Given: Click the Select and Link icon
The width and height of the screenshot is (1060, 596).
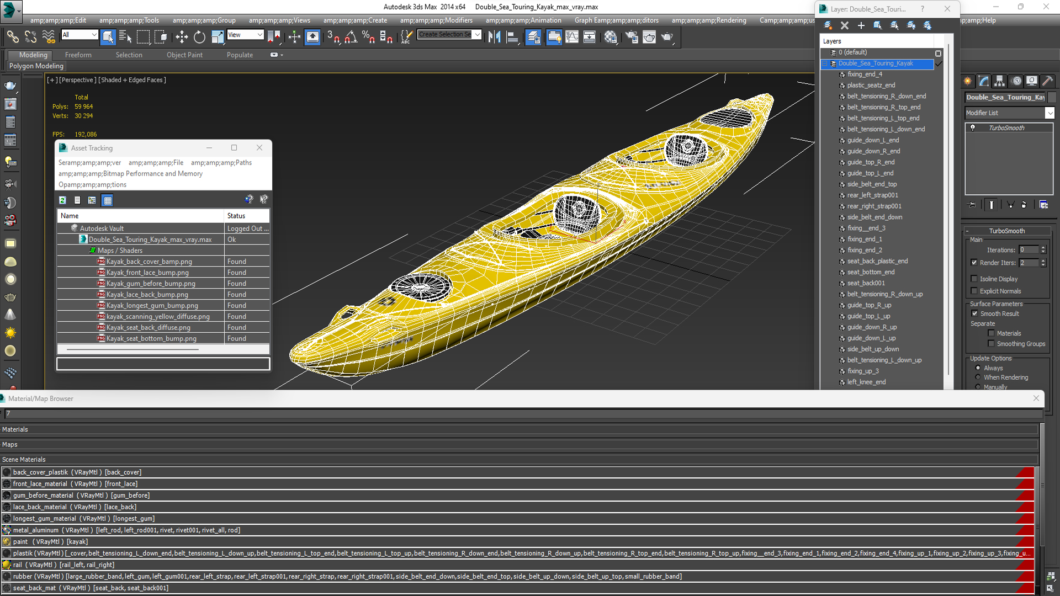Looking at the screenshot, I should pos(12,37).
